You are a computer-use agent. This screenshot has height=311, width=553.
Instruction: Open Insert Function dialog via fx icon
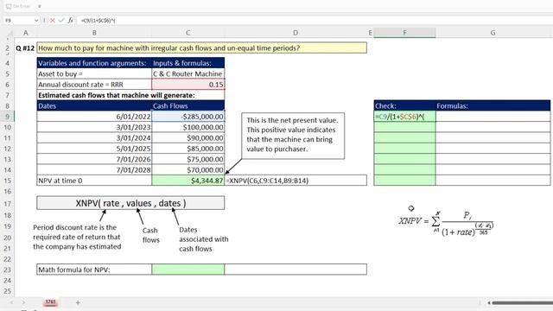(x=71, y=21)
